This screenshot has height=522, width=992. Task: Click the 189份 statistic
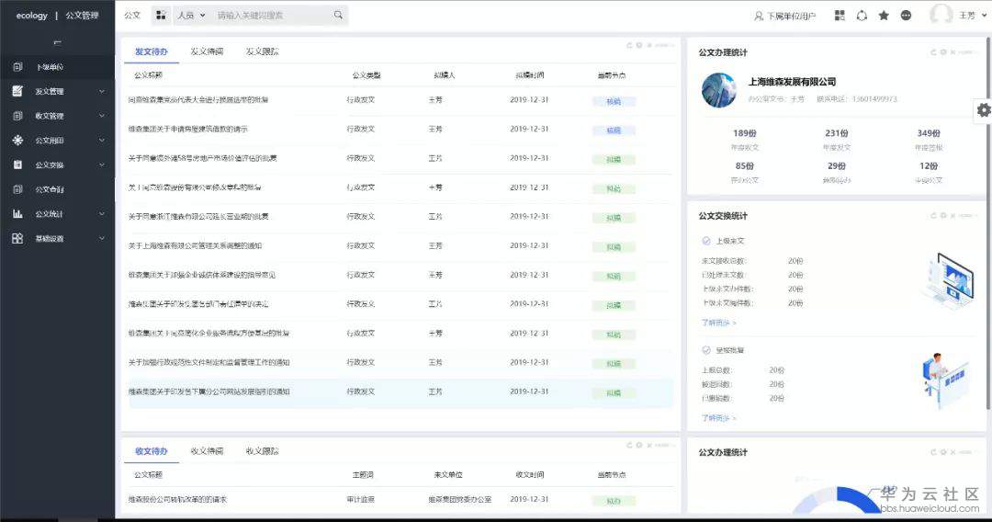pos(745,133)
